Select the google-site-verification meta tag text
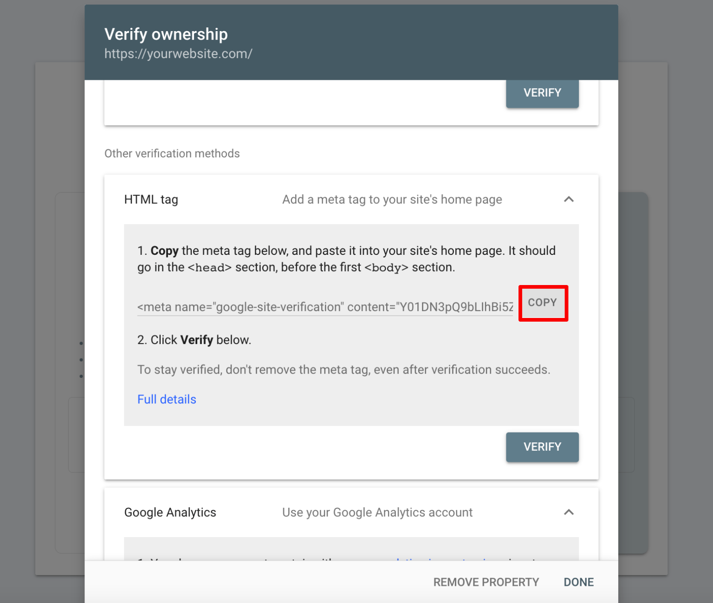 pos(325,307)
